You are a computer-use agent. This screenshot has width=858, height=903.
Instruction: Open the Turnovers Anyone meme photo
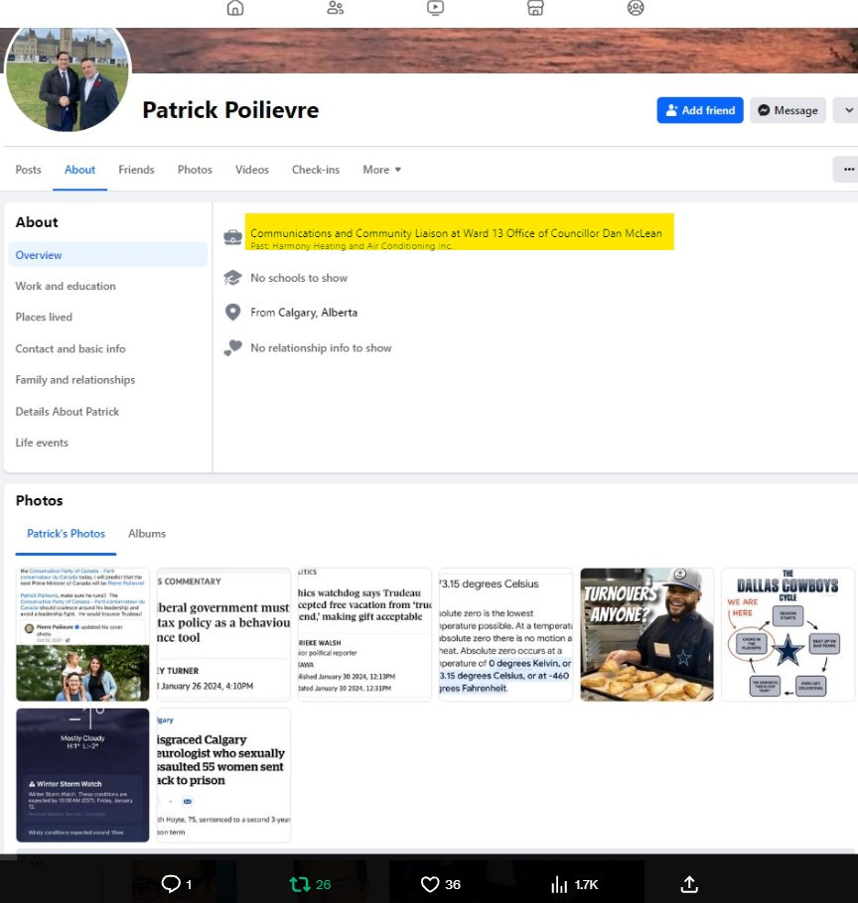[x=646, y=635]
